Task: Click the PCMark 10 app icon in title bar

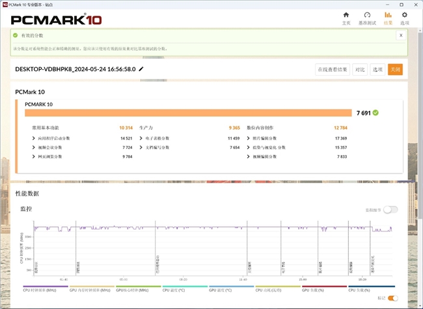Action: click(5, 5)
